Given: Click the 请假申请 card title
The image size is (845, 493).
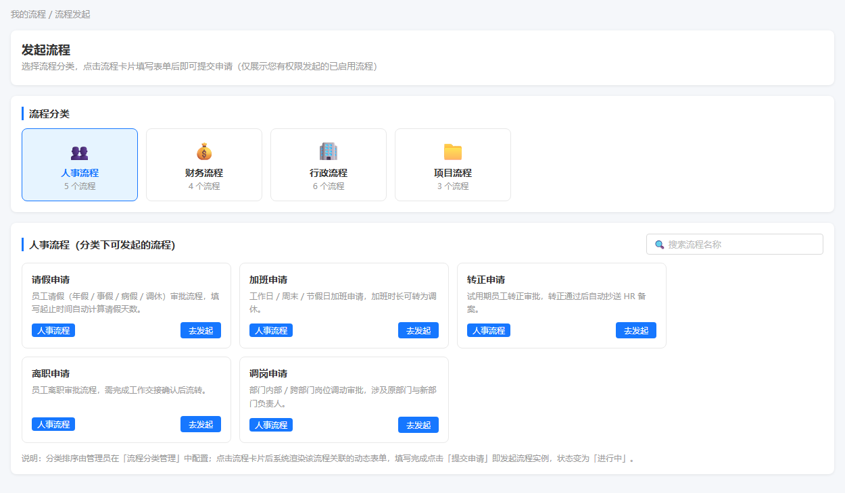Looking at the screenshot, I should [51, 280].
